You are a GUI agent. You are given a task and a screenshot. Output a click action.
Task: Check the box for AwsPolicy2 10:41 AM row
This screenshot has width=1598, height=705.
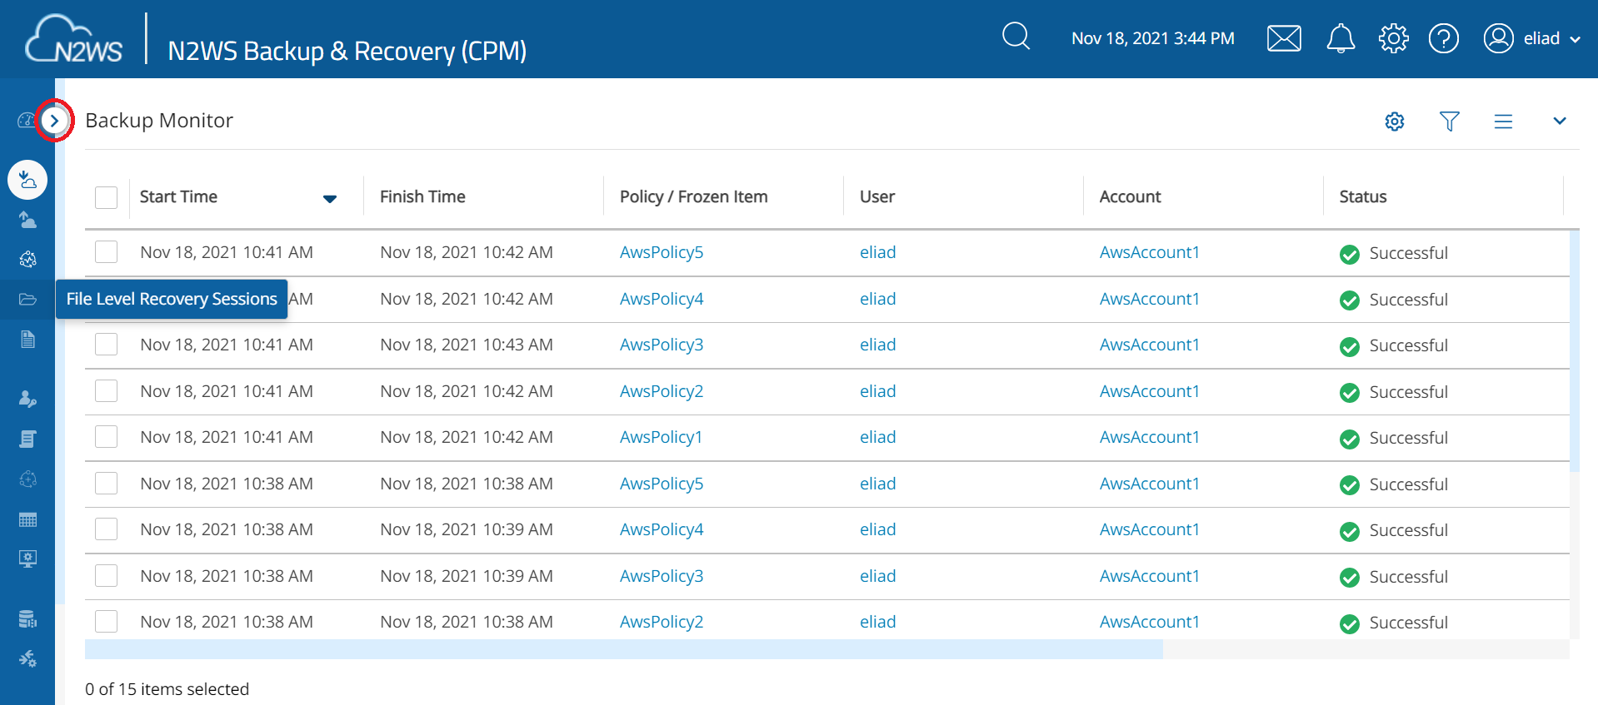coord(106,391)
